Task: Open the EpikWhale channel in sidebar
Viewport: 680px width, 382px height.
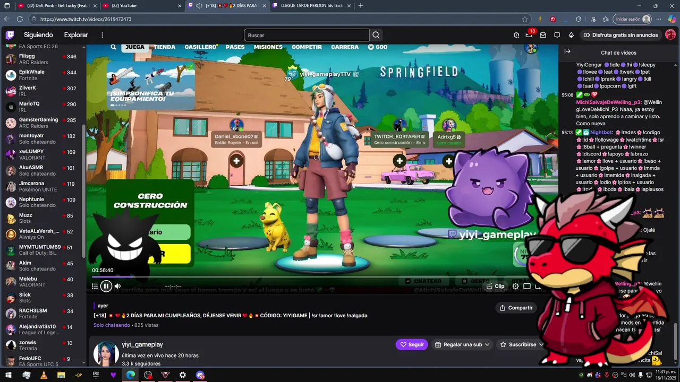Action: 42,75
